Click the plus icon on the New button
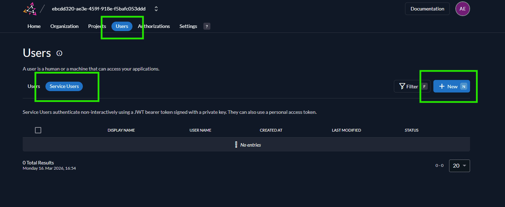 (443, 86)
